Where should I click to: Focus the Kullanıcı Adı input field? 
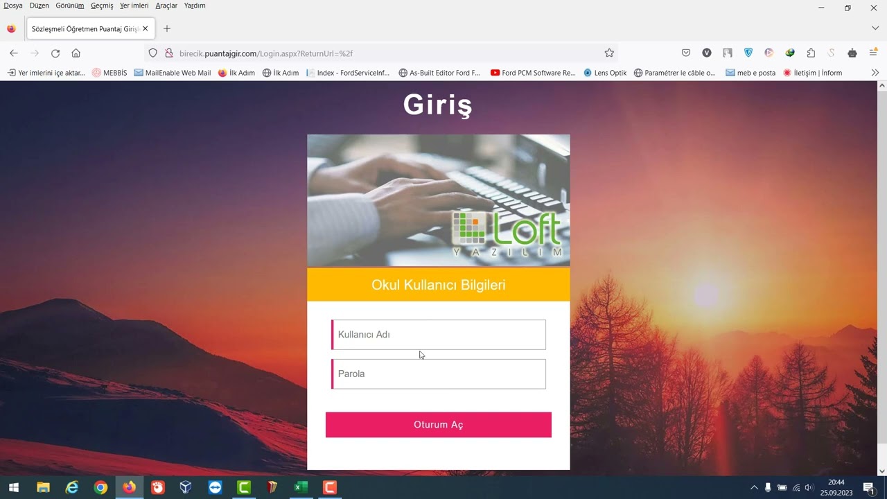[x=439, y=335]
